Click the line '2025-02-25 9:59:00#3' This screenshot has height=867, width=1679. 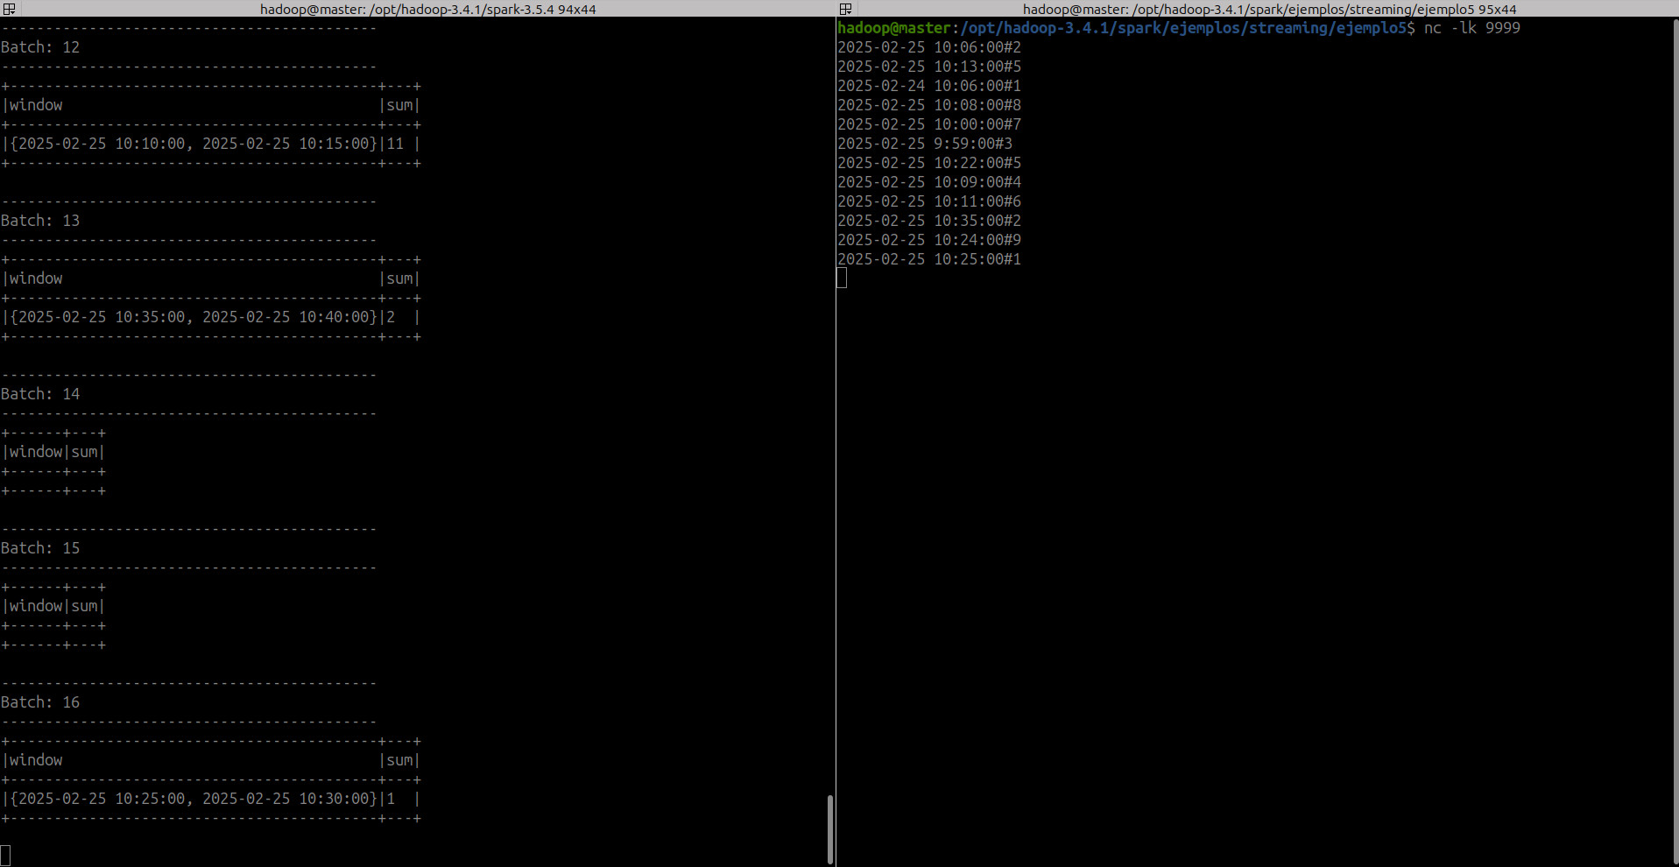pyautogui.click(x=925, y=144)
